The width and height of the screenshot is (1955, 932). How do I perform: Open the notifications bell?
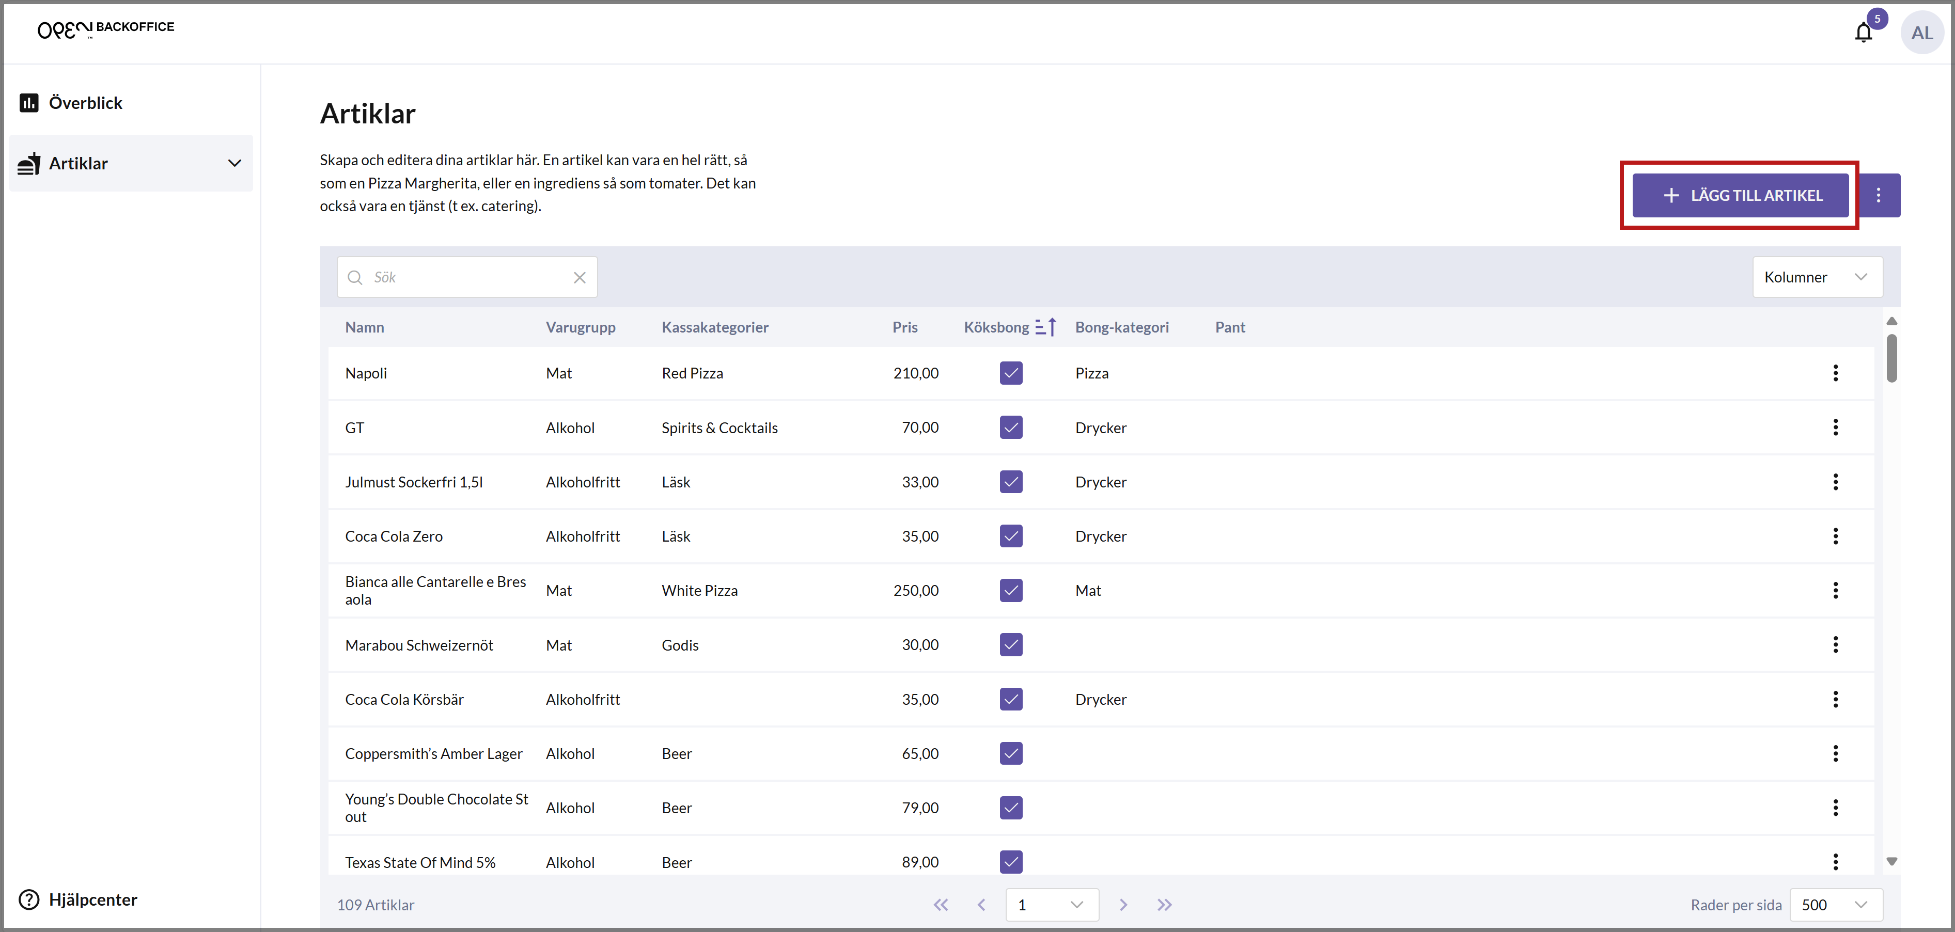1863,33
